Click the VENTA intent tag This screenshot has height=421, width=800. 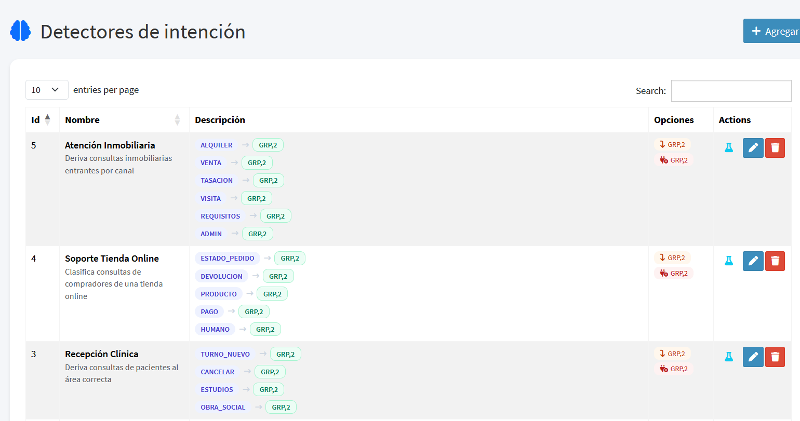click(211, 163)
